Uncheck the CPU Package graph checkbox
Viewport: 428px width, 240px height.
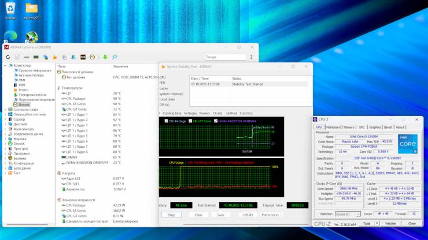click(x=167, y=121)
